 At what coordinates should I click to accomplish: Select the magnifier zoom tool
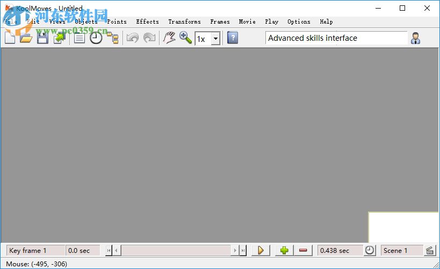click(185, 38)
